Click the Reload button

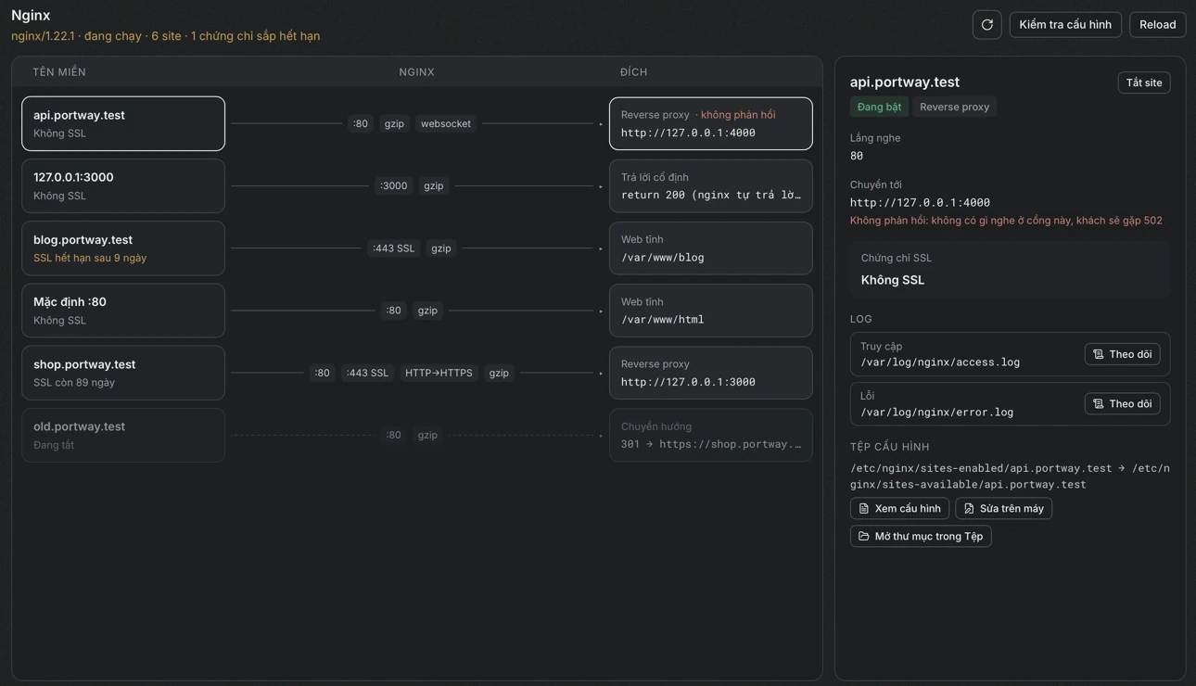click(x=1157, y=25)
